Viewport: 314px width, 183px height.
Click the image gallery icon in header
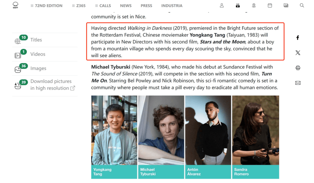point(286,6)
